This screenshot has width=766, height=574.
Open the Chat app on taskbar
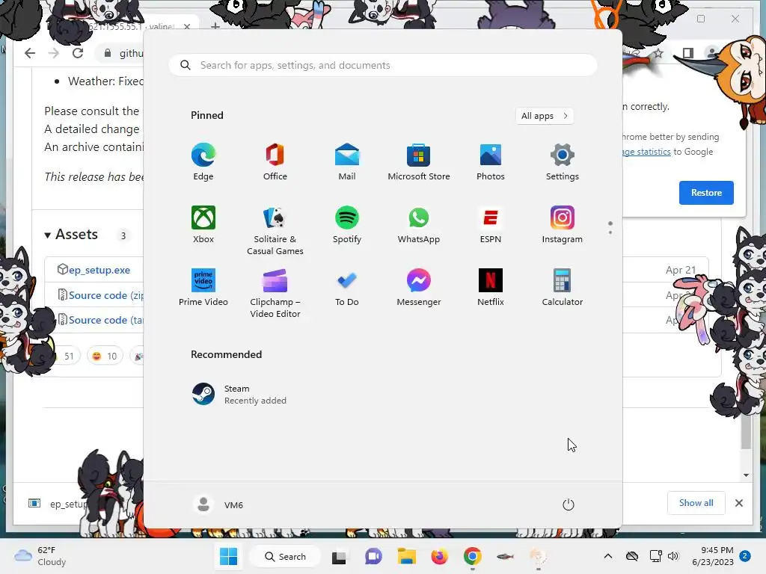click(x=373, y=556)
